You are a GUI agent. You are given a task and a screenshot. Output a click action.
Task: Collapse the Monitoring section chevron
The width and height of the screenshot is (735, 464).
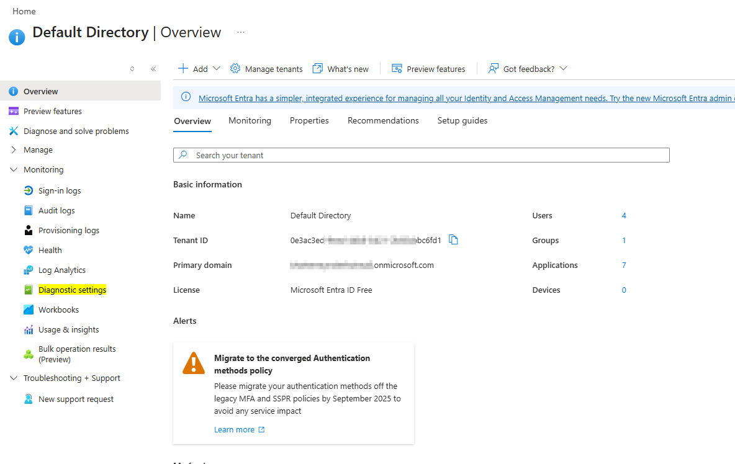coord(14,169)
